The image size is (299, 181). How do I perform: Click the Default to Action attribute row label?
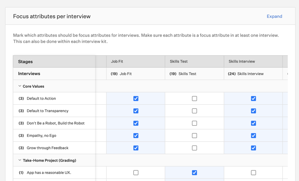pyautogui.click(x=41, y=99)
